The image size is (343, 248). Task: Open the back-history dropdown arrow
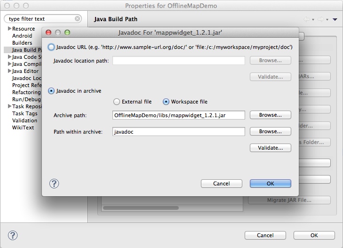point(313,20)
